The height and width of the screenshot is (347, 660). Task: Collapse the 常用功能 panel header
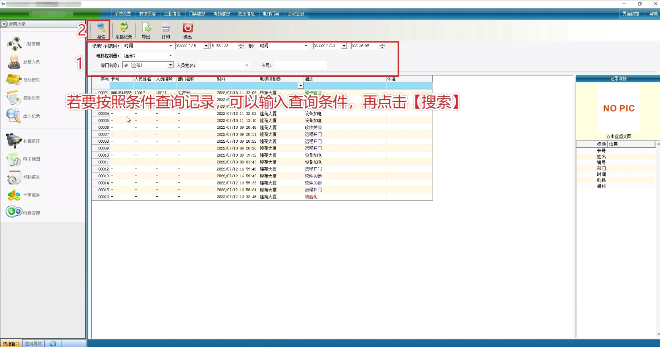(4, 24)
